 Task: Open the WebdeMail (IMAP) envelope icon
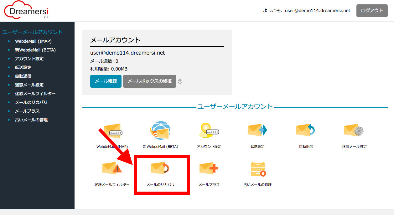(112, 131)
